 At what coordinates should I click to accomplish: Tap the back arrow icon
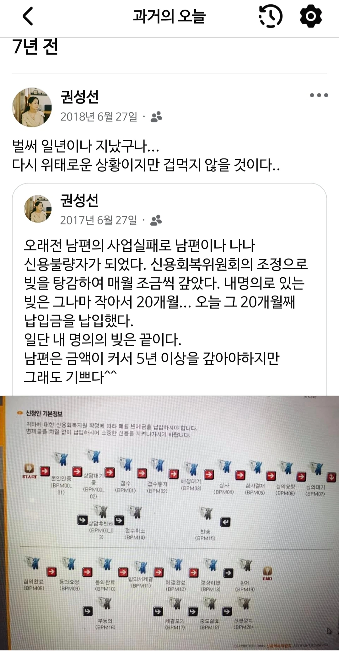pos(28,16)
